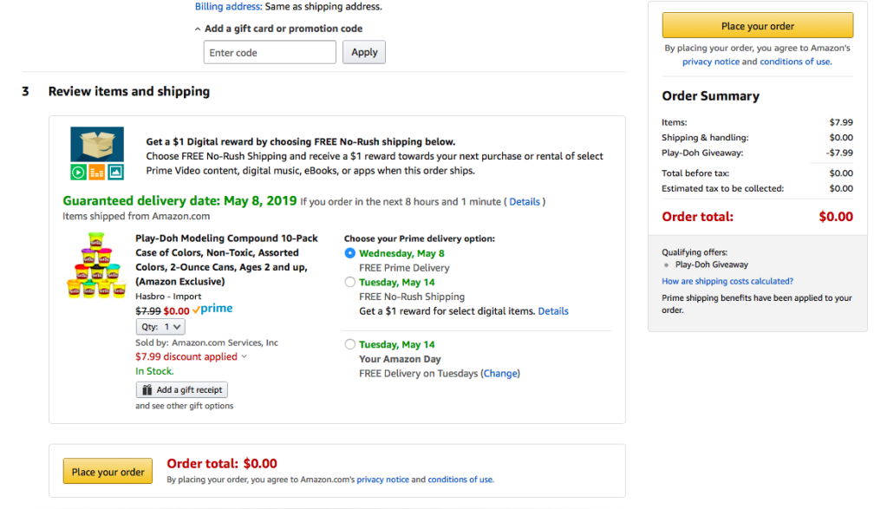Expand the $7.99 discount applied details
The height and width of the screenshot is (509, 887).
(x=244, y=356)
